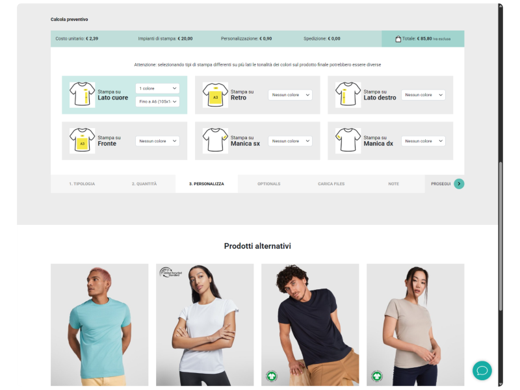Click the Lato cuore t-shirt icon
520x390 pixels.
[83, 95]
